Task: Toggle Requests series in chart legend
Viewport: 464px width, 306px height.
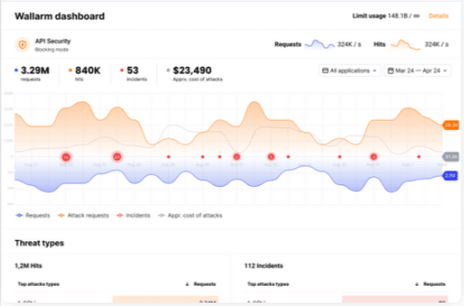Action: click(33, 215)
